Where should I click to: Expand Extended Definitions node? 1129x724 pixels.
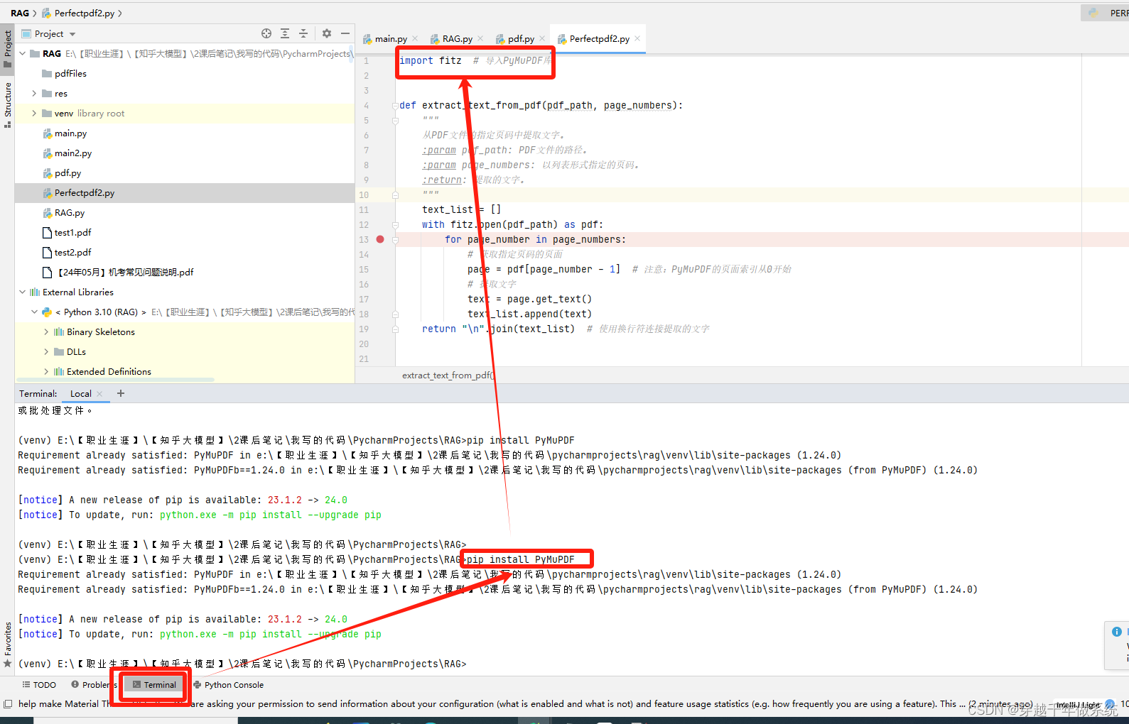tap(46, 371)
